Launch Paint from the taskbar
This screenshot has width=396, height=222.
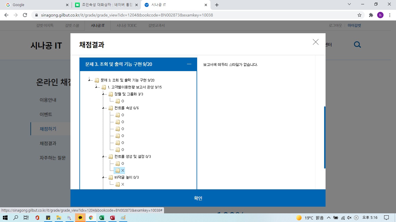(x=123, y=218)
